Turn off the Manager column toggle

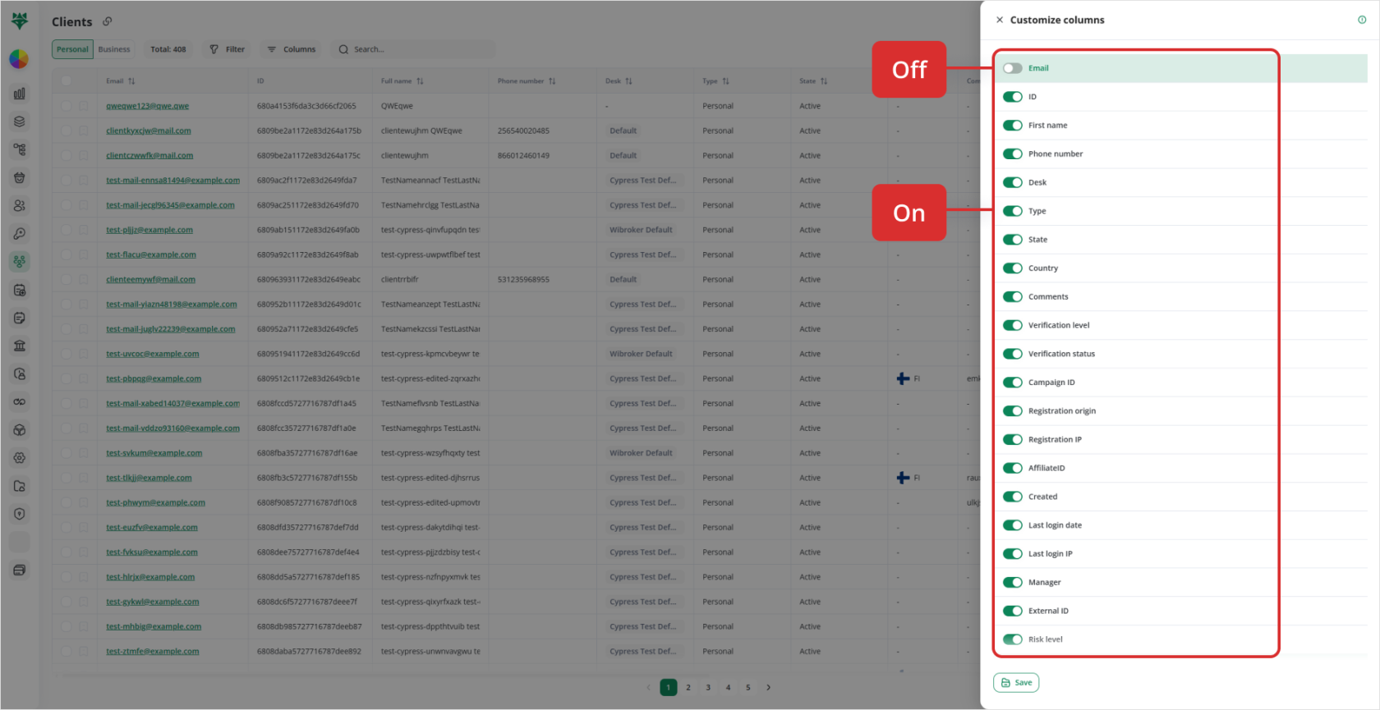[x=1013, y=583]
